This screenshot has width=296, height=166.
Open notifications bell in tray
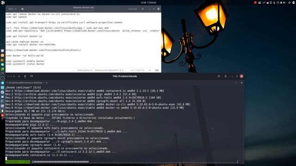click(281, 3)
